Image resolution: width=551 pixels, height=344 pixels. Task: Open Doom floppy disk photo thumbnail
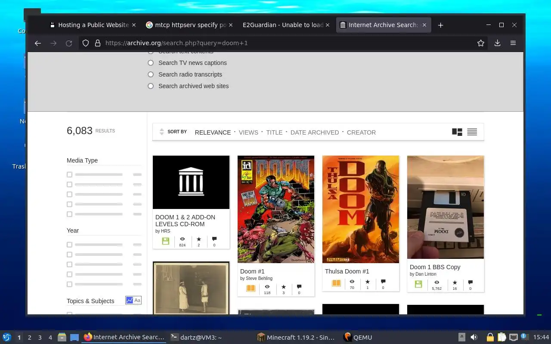446,207
